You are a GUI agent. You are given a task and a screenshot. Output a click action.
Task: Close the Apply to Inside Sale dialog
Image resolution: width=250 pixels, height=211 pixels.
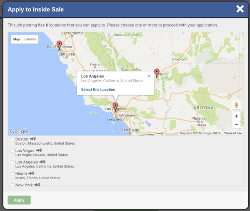tap(240, 9)
